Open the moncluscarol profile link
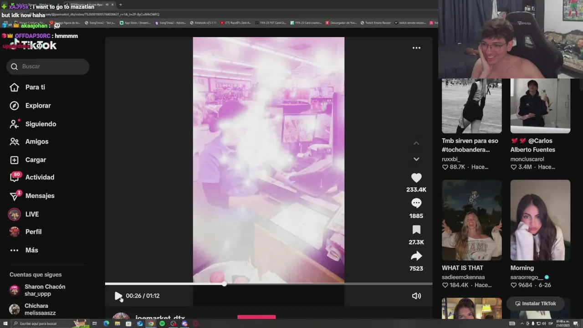Image resolution: width=583 pixels, height=328 pixels. [x=527, y=159]
